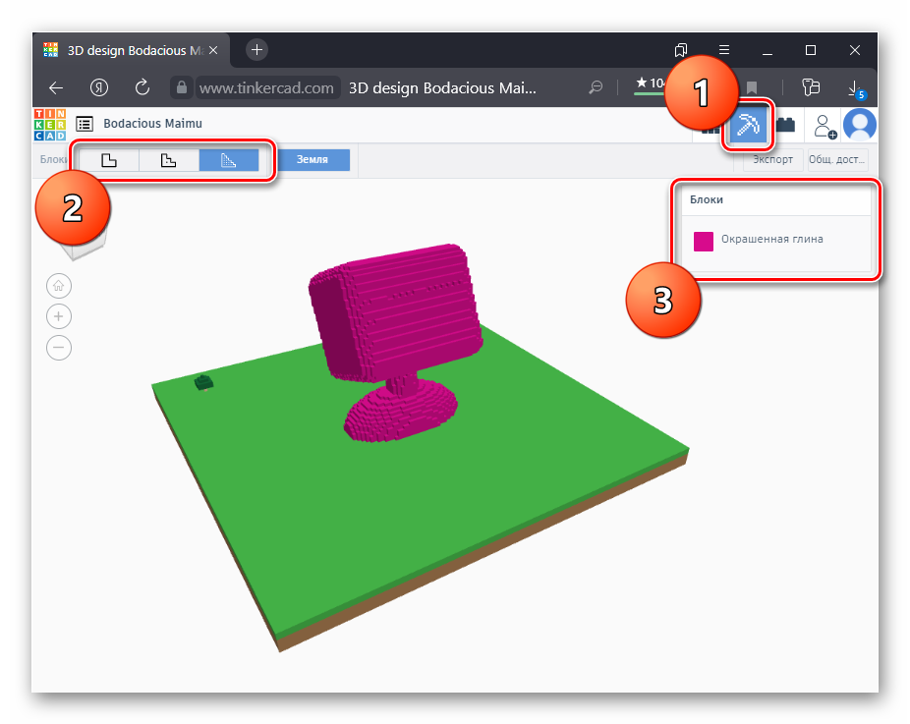Click the browser address bar URL
This screenshot has width=910, height=724.
pyautogui.click(x=266, y=87)
